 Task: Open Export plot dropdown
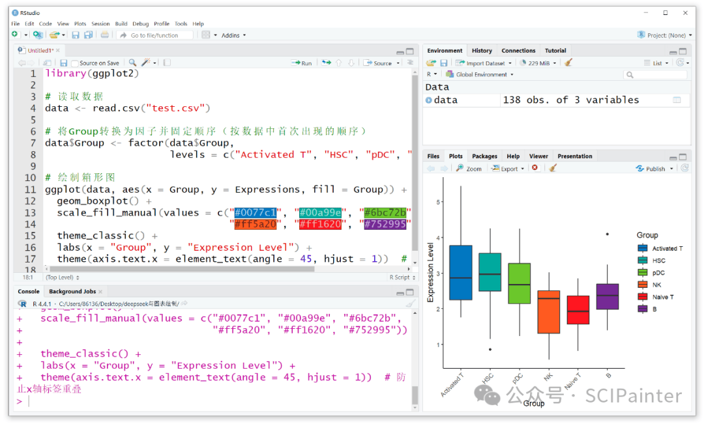[508, 169]
